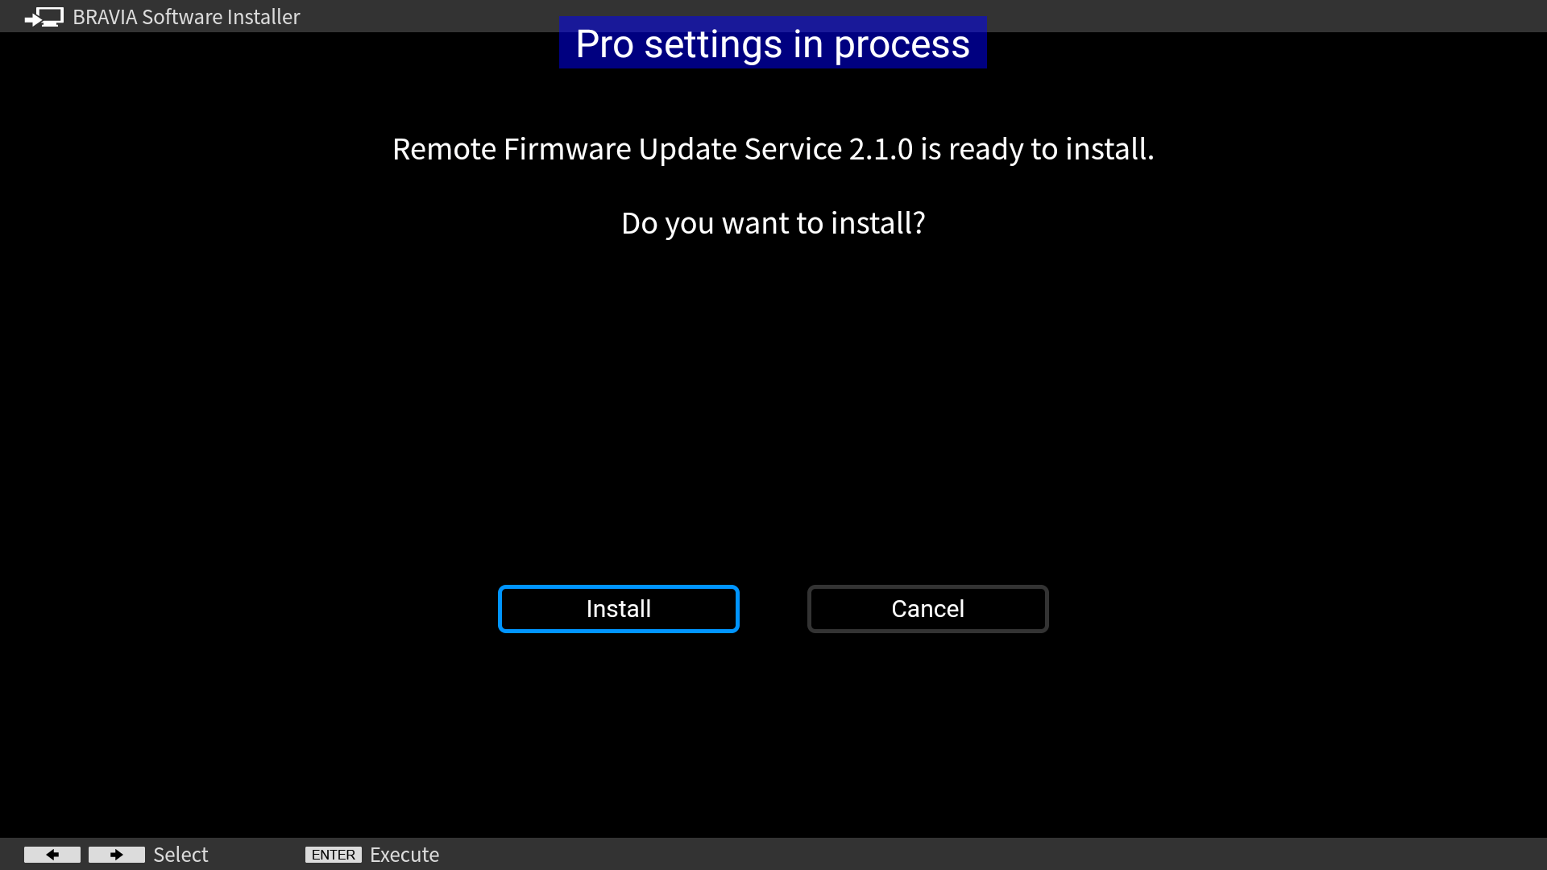The image size is (1547, 870).
Task: Click the word Cancel inside the button
Action: click(x=927, y=609)
